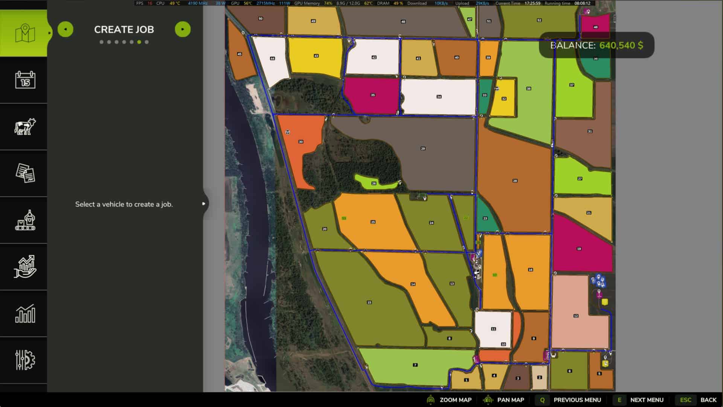Collapse the side panel with arrow handle
This screenshot has height=407, width=723.
204,204
